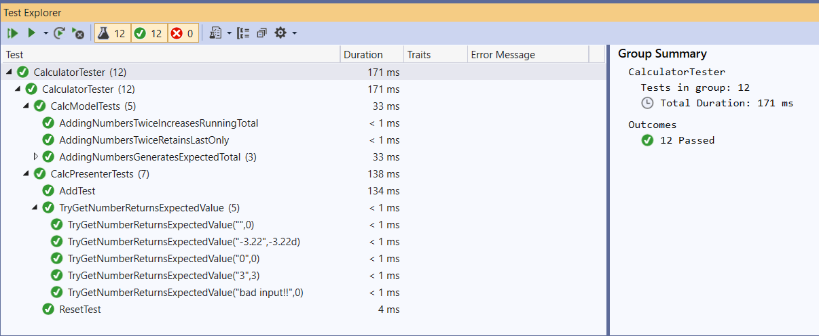819x336 pixels.
Task: Sort by the Duration column header
Action: click(x=363, y=55)
